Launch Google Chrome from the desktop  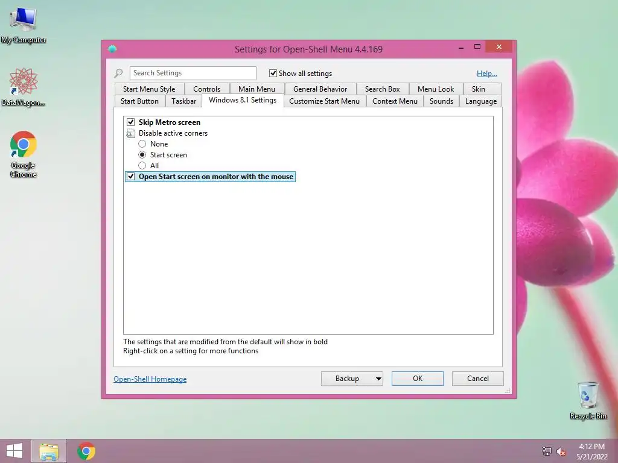(24, 154)
